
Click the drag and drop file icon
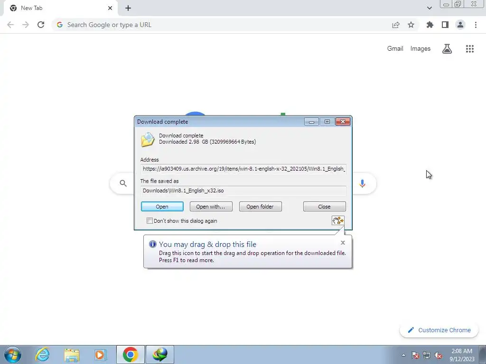click(x=338, y=220)
